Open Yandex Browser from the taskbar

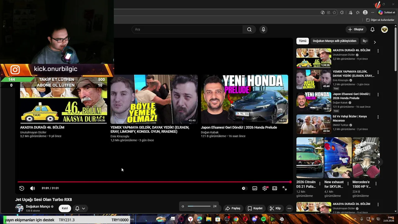tap(190, 219)
